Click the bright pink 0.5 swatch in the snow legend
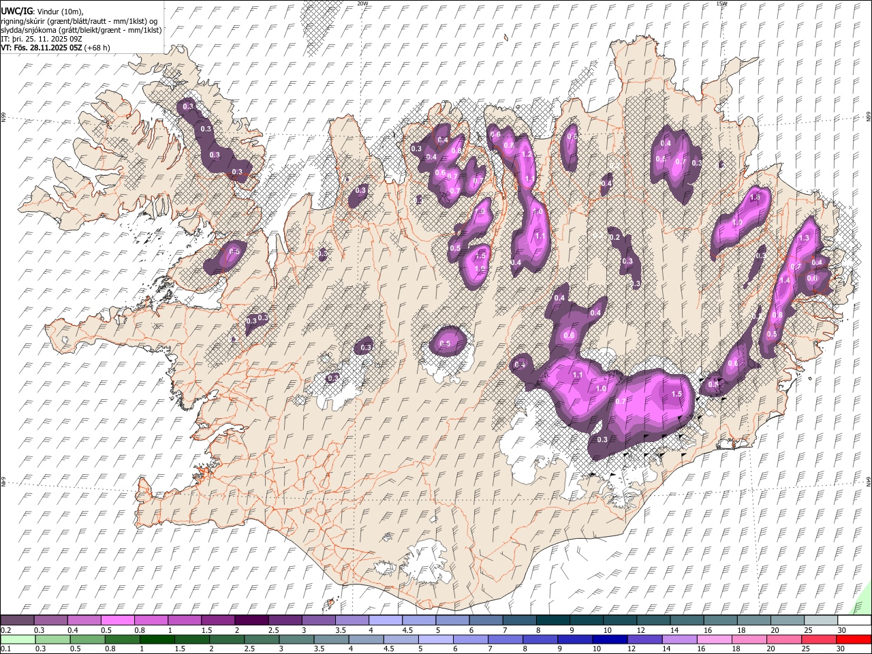Image resolution: width=872 pixels, height=654 pixels. (117, 621)
